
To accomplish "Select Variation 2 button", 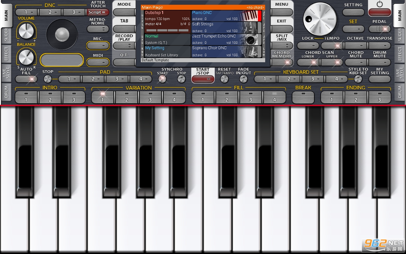I will [126, 97].
